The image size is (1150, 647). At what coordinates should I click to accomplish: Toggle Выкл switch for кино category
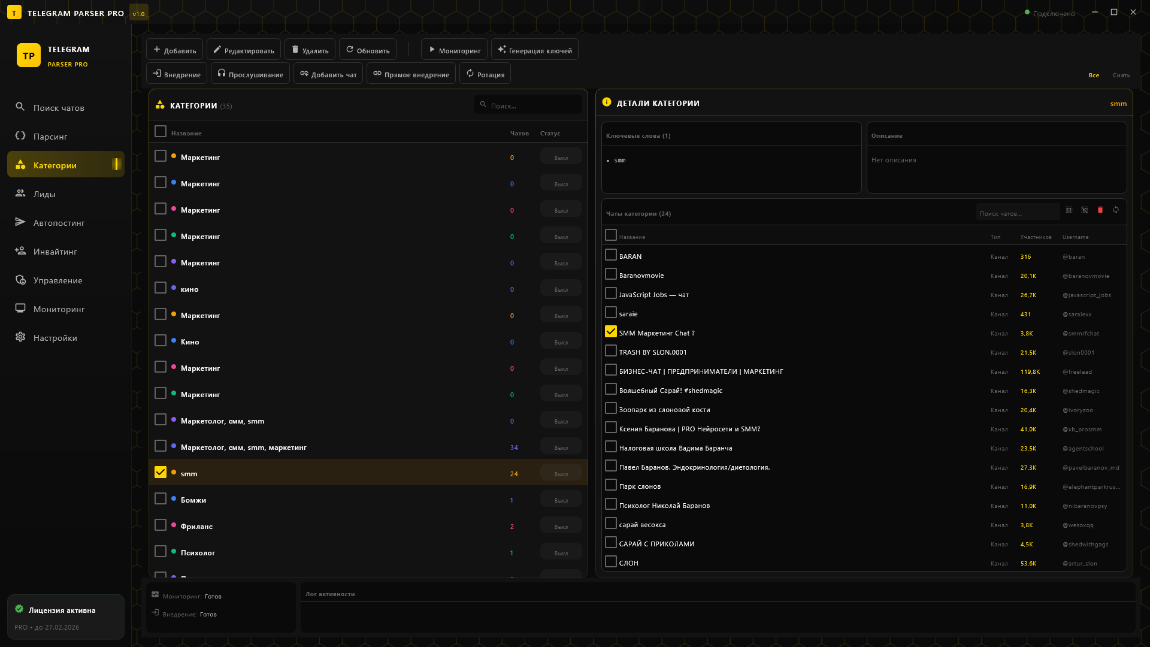click(x=561, y=289)
